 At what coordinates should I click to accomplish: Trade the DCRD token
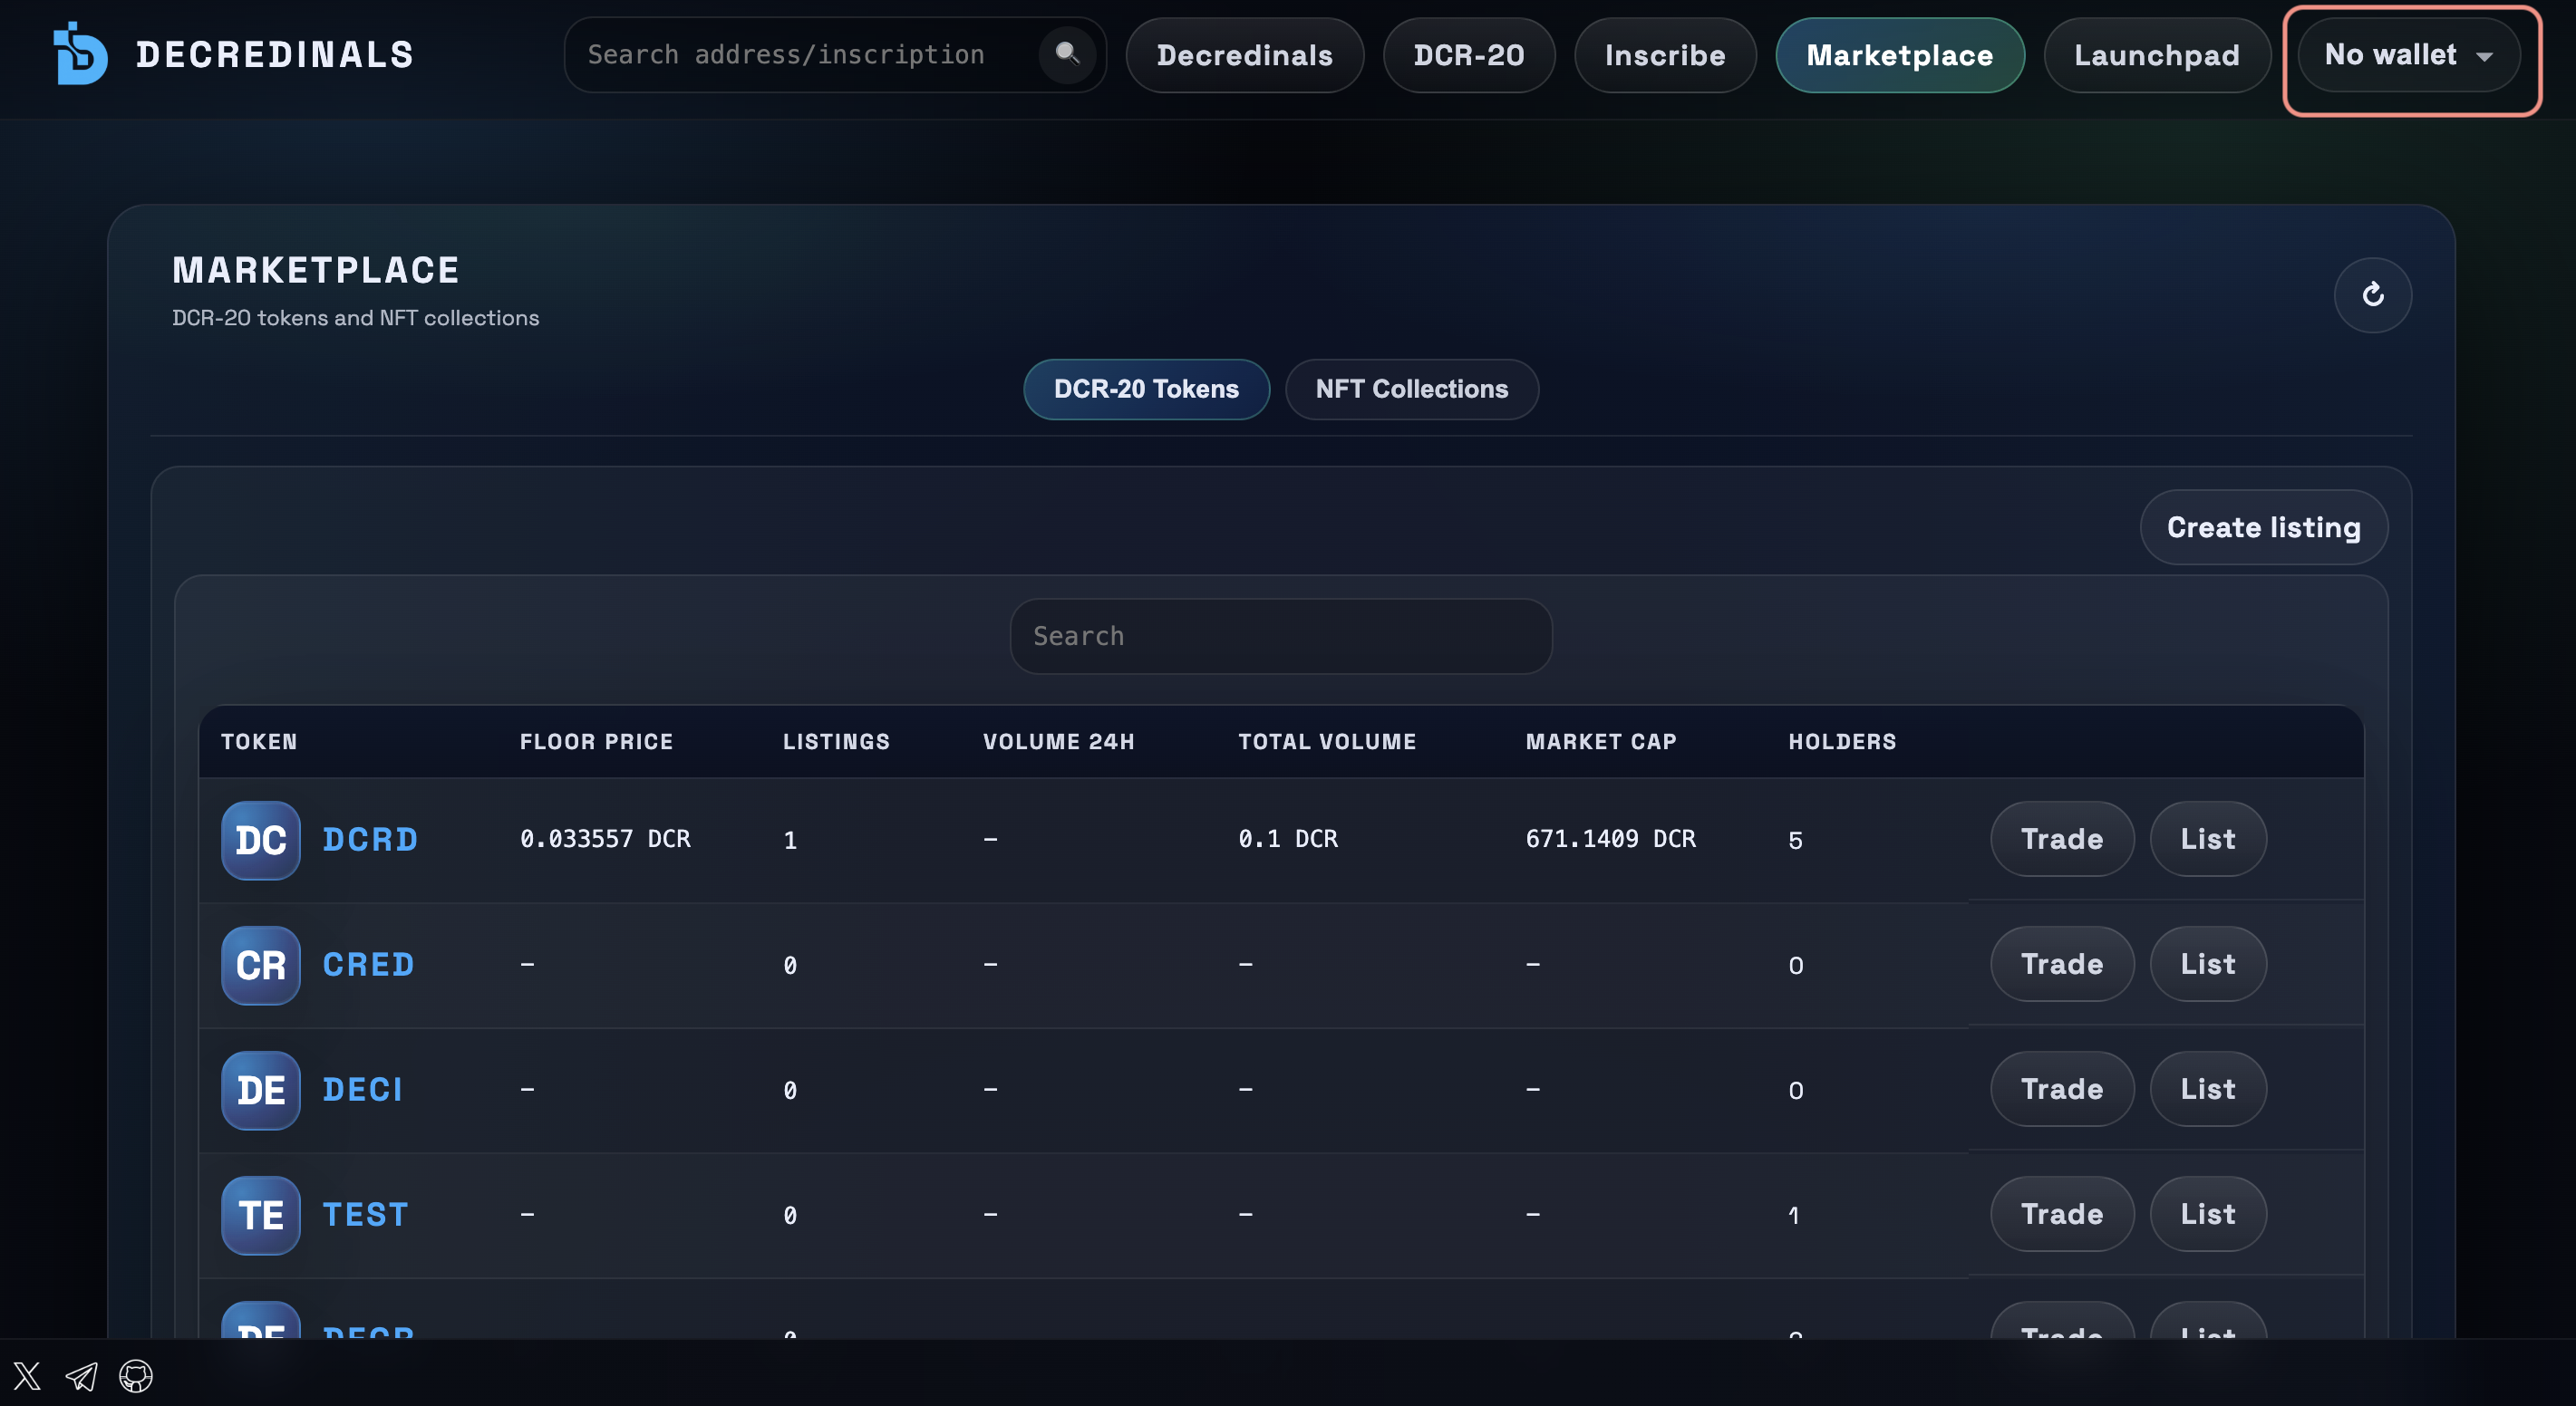coord(2061,840)
